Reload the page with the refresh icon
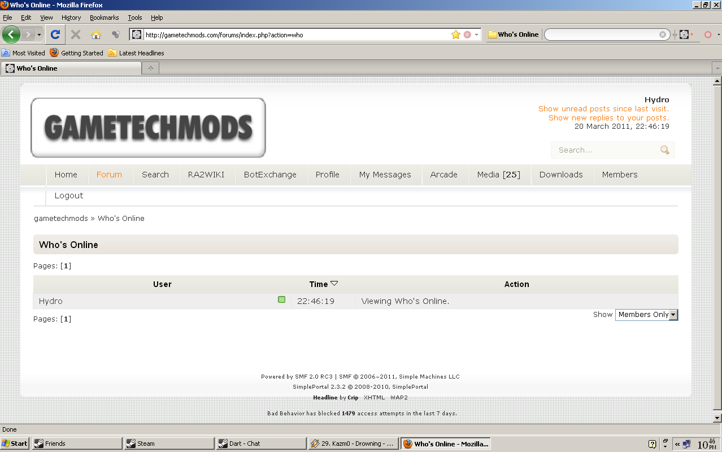The image size is (722, 452). click(55, 34)
